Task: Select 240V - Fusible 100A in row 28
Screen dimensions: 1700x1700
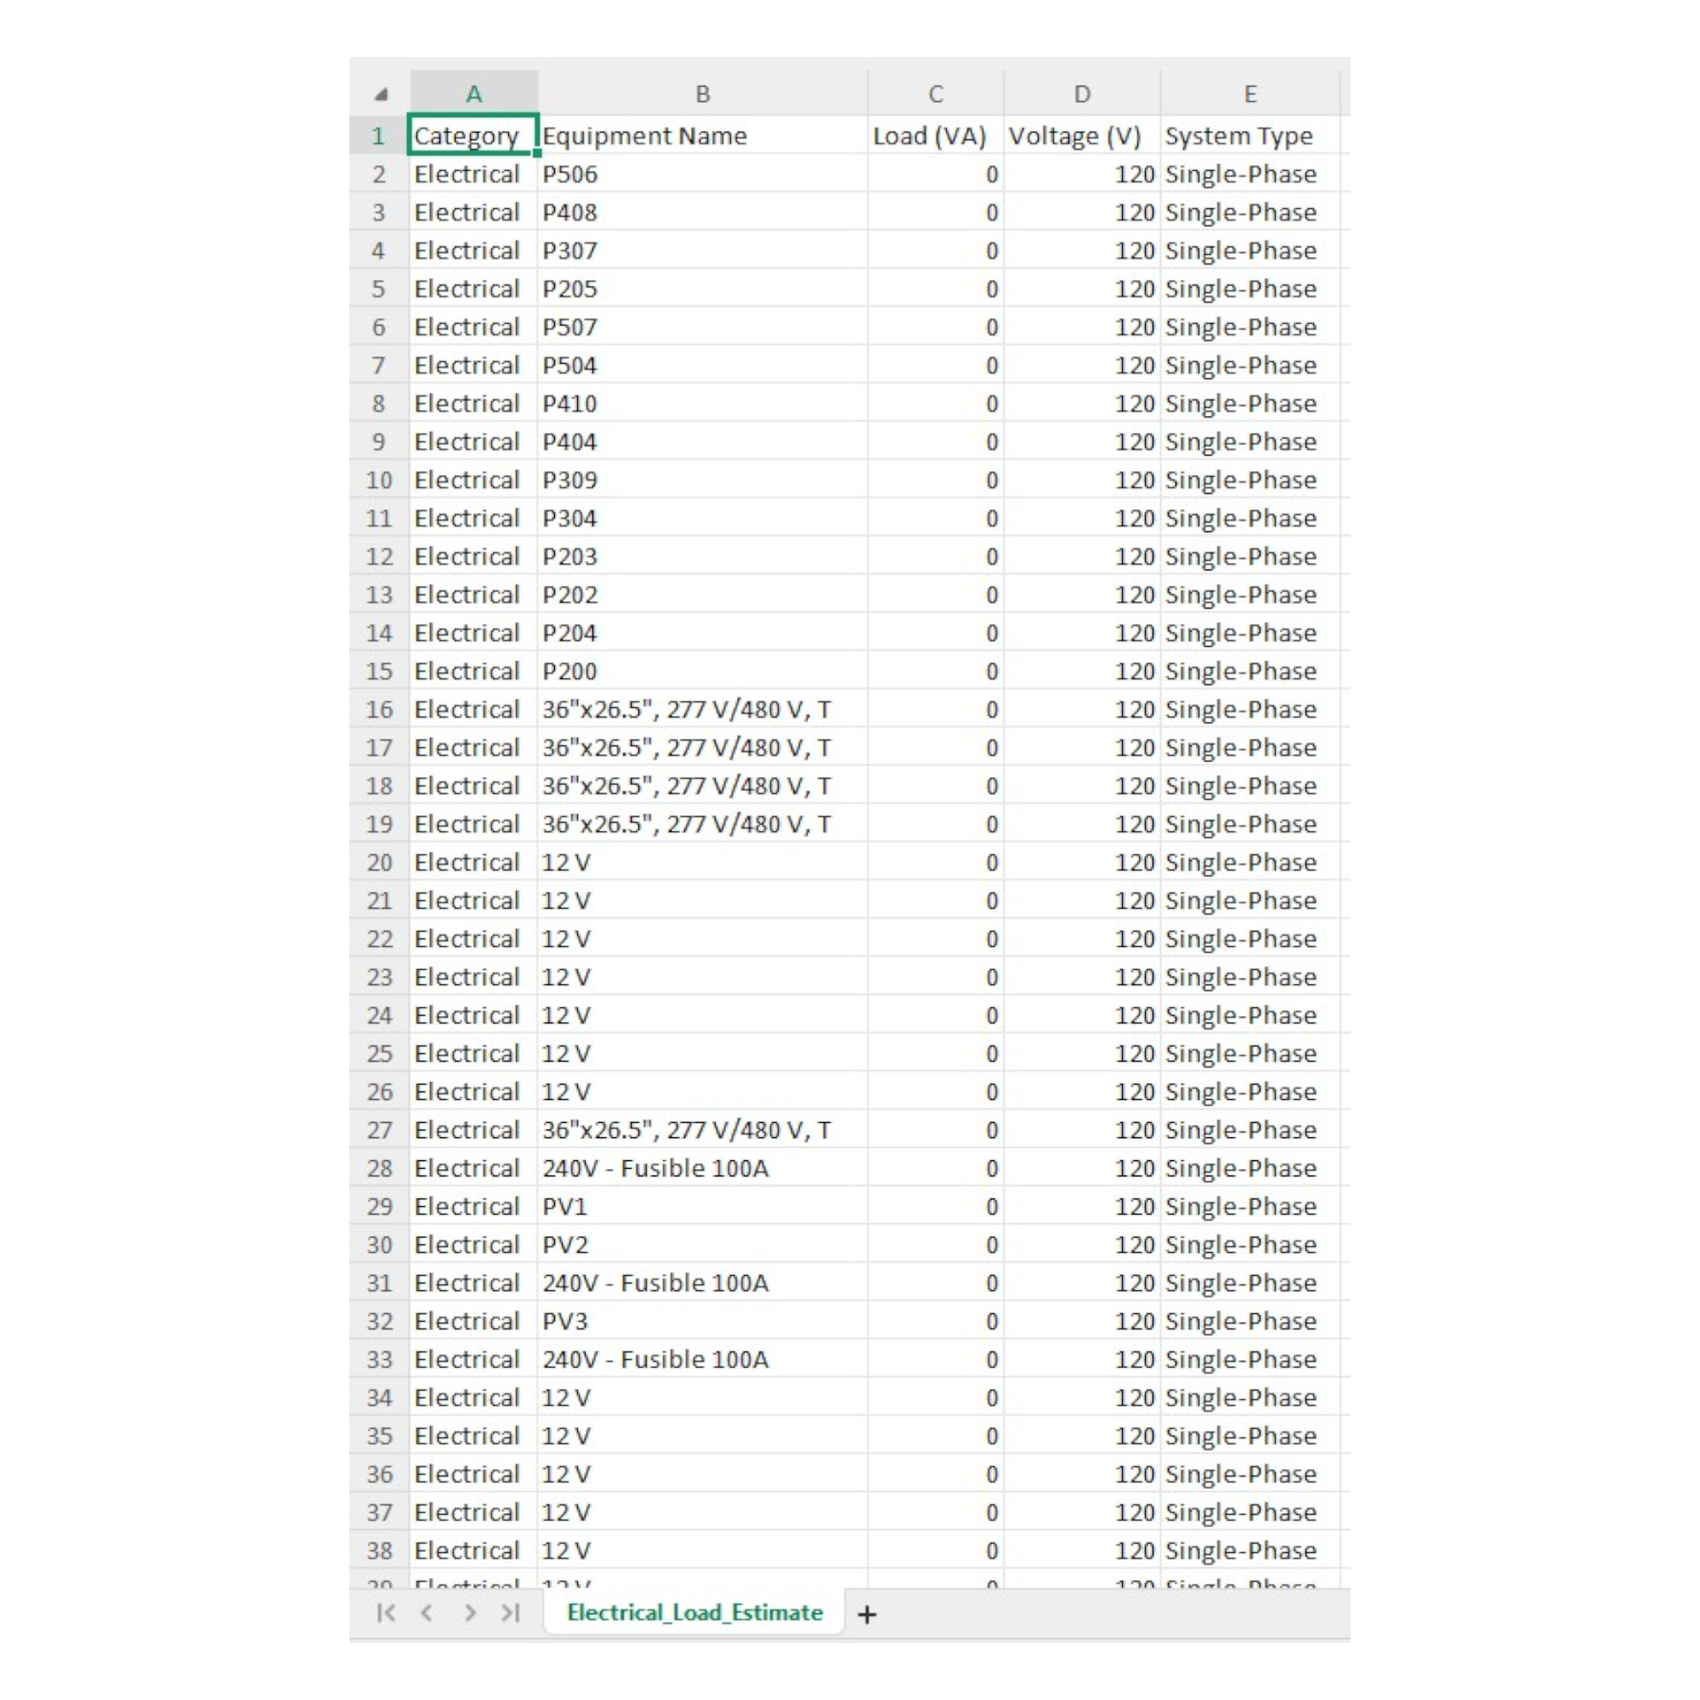Action: point(702,1168)
